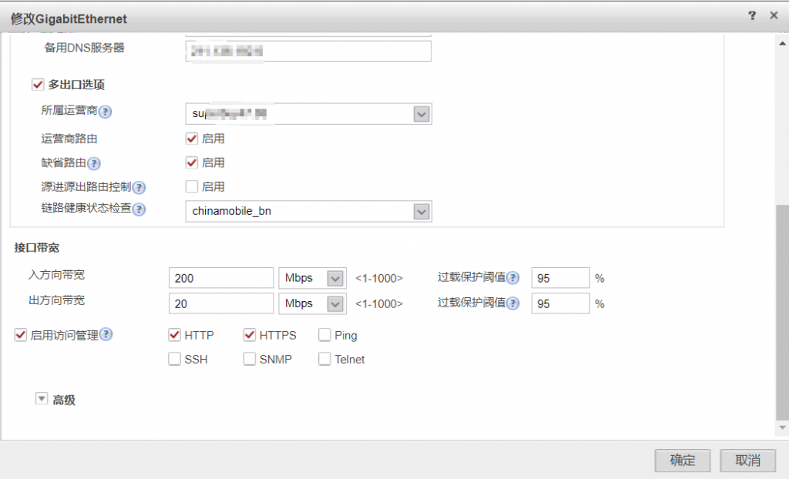
Task: Click the vertical scrollbar down arrow
Action: click(783, 427)
